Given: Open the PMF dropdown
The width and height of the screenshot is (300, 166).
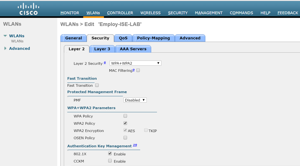Looking at the screenshot, I should pos(135,100).
